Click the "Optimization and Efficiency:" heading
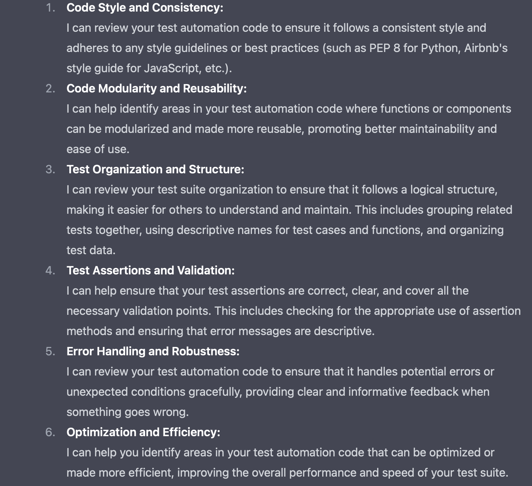 click(x=143, y=432)
